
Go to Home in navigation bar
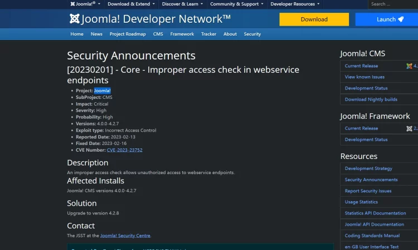click(77, 34)
